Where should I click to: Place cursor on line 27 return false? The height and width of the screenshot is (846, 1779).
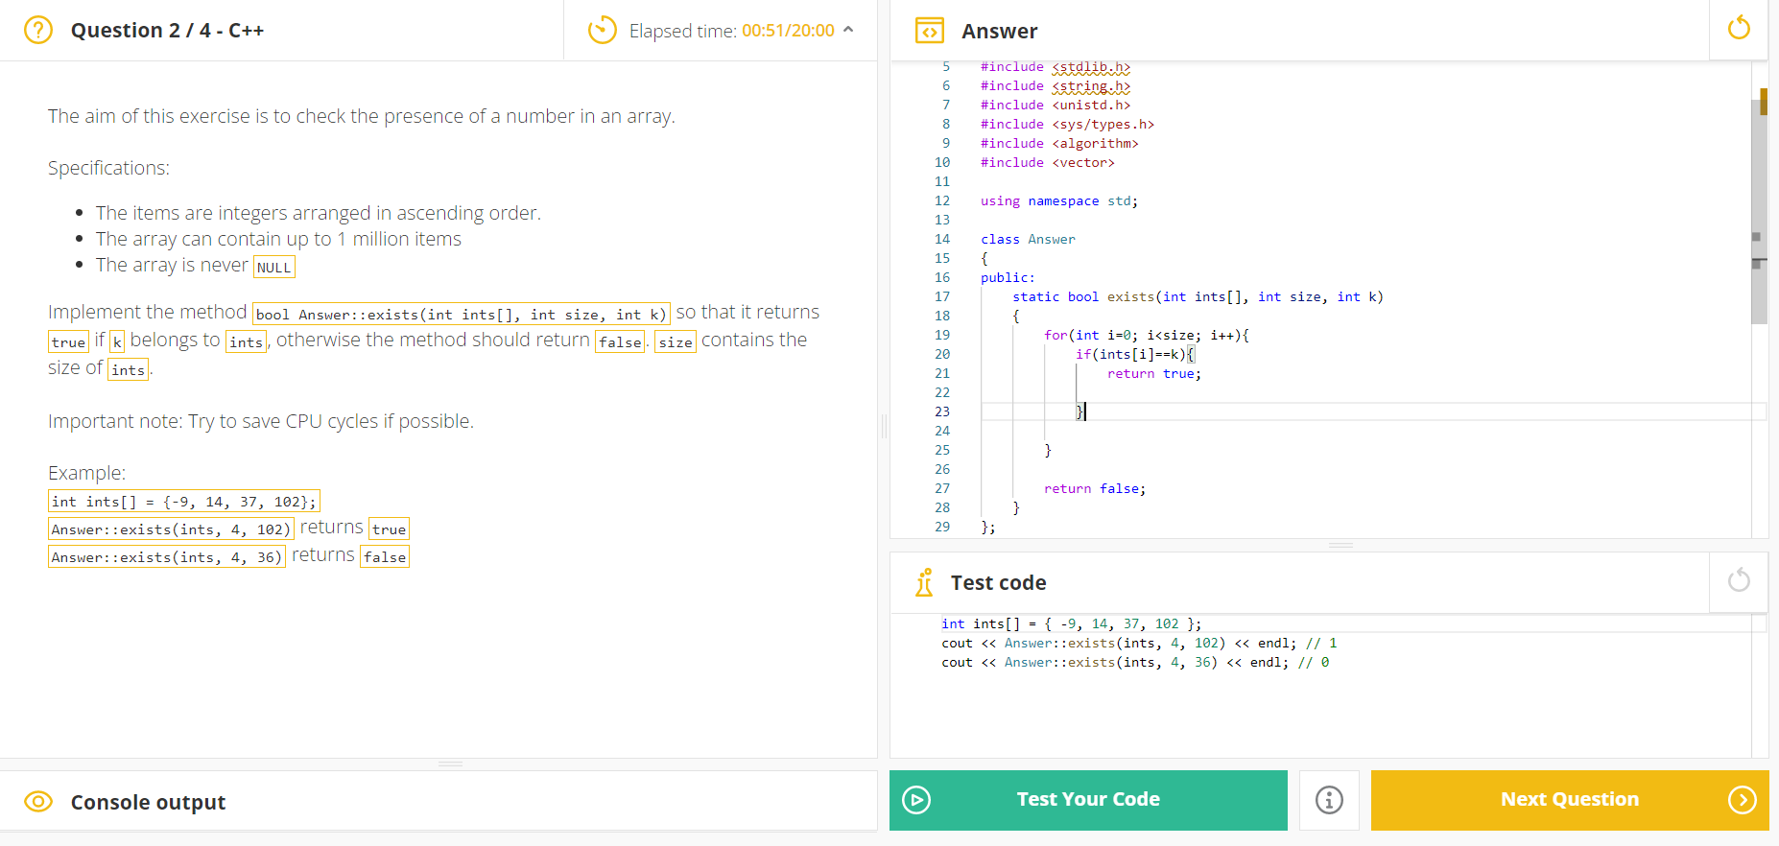point(1095,489)
